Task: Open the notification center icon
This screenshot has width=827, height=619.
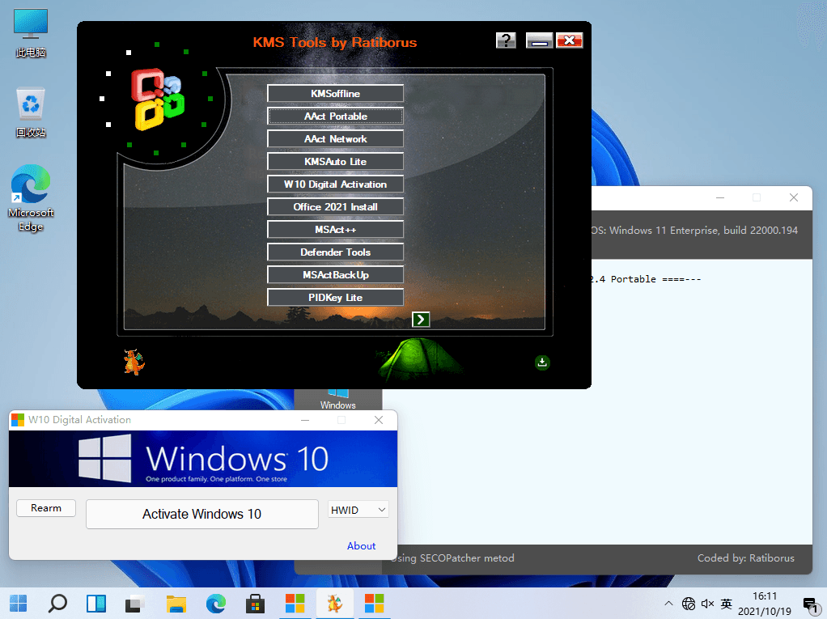Action: pos(810,604)
